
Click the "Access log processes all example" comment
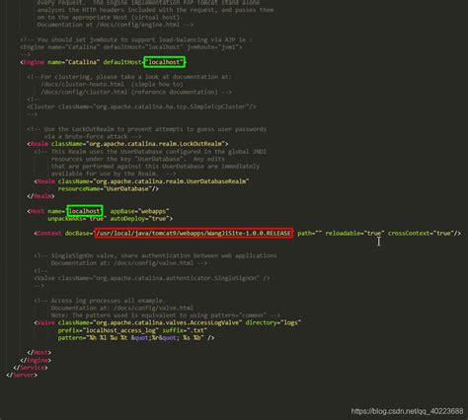(100, 301)
